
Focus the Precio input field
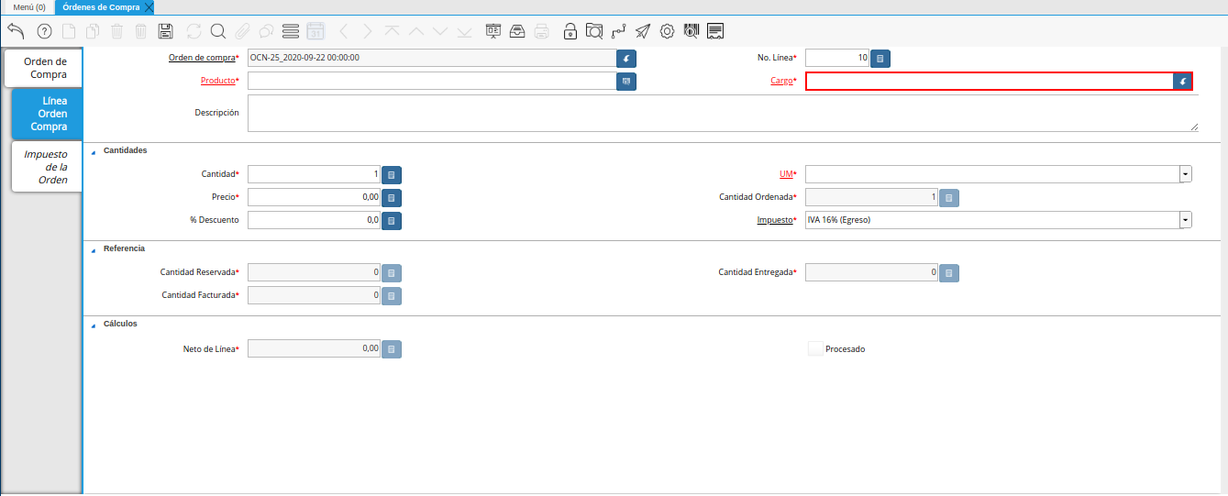coord(315,197)
